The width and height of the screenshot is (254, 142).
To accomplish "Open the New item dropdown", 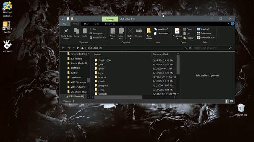I will pos(161,29).
